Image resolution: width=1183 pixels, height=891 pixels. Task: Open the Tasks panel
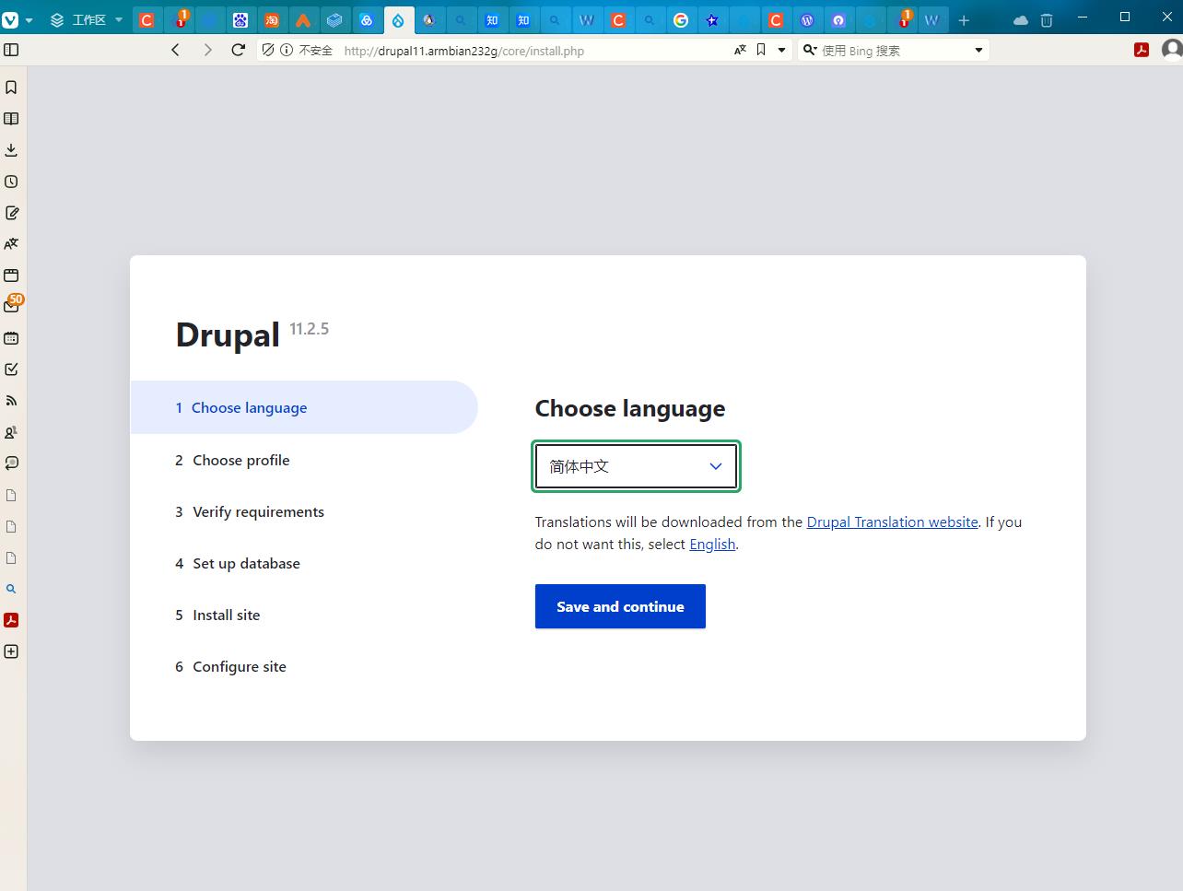(11, 369)
